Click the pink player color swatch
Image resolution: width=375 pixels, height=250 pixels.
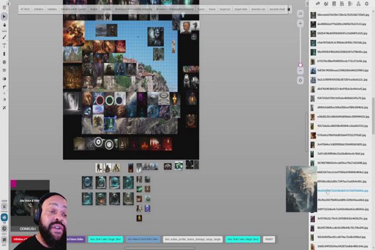click(13, 184)
